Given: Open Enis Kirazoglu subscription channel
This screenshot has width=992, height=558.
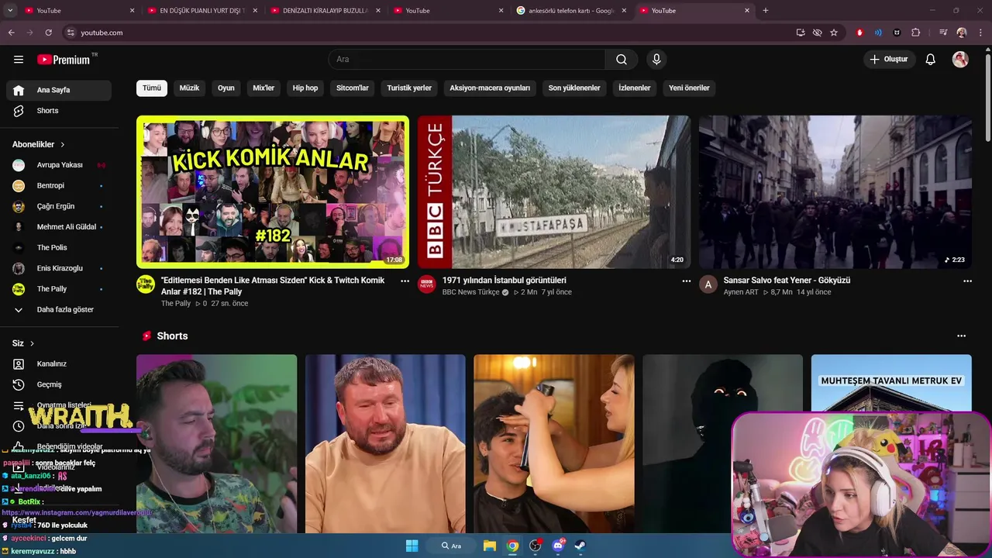Looking at the screenshot, I should coord(59,268).
